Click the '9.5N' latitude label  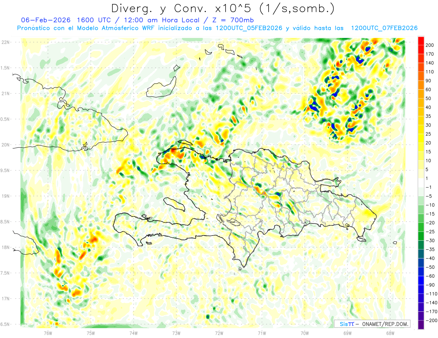[5, 170]
